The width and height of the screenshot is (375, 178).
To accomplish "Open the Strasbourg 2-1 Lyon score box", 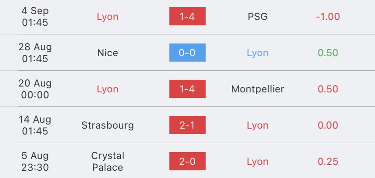I will point(187,125).
